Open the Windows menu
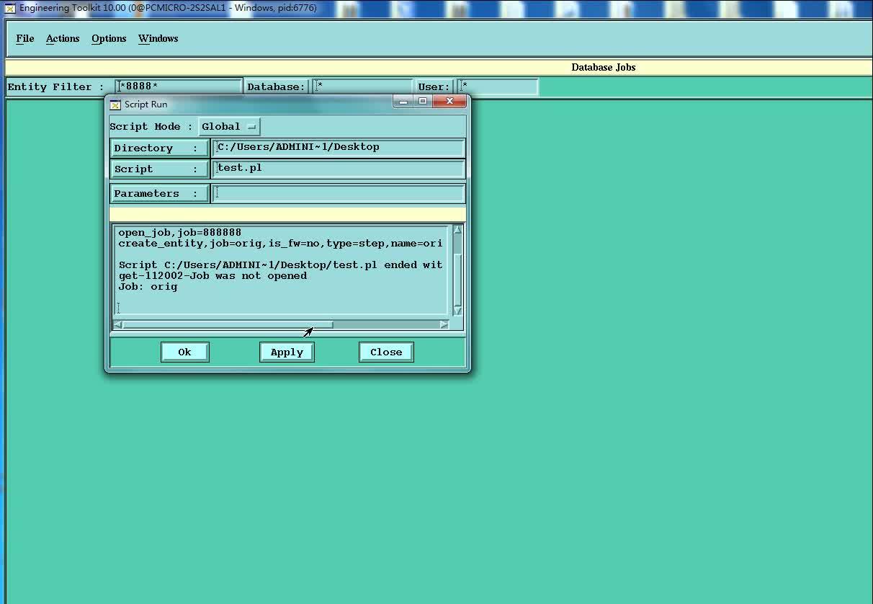Viewport: 873px width, 604px height. tap(158, 39)
